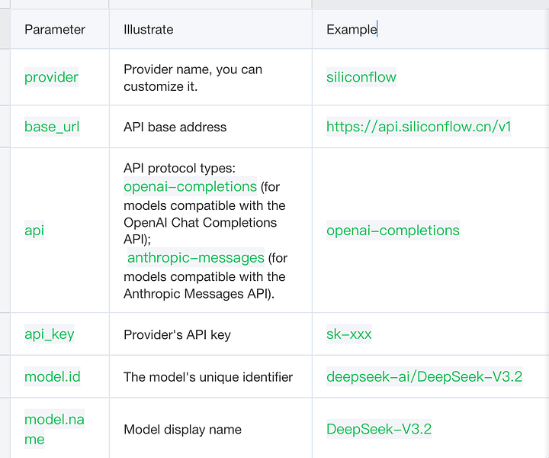549x458 pixels.
Task: Select the model.id parameter name
Action: [x=53, y=376]
